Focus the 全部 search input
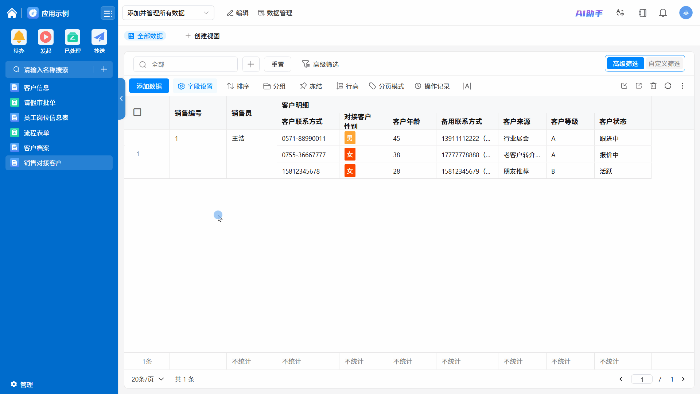 coord(186,64)
